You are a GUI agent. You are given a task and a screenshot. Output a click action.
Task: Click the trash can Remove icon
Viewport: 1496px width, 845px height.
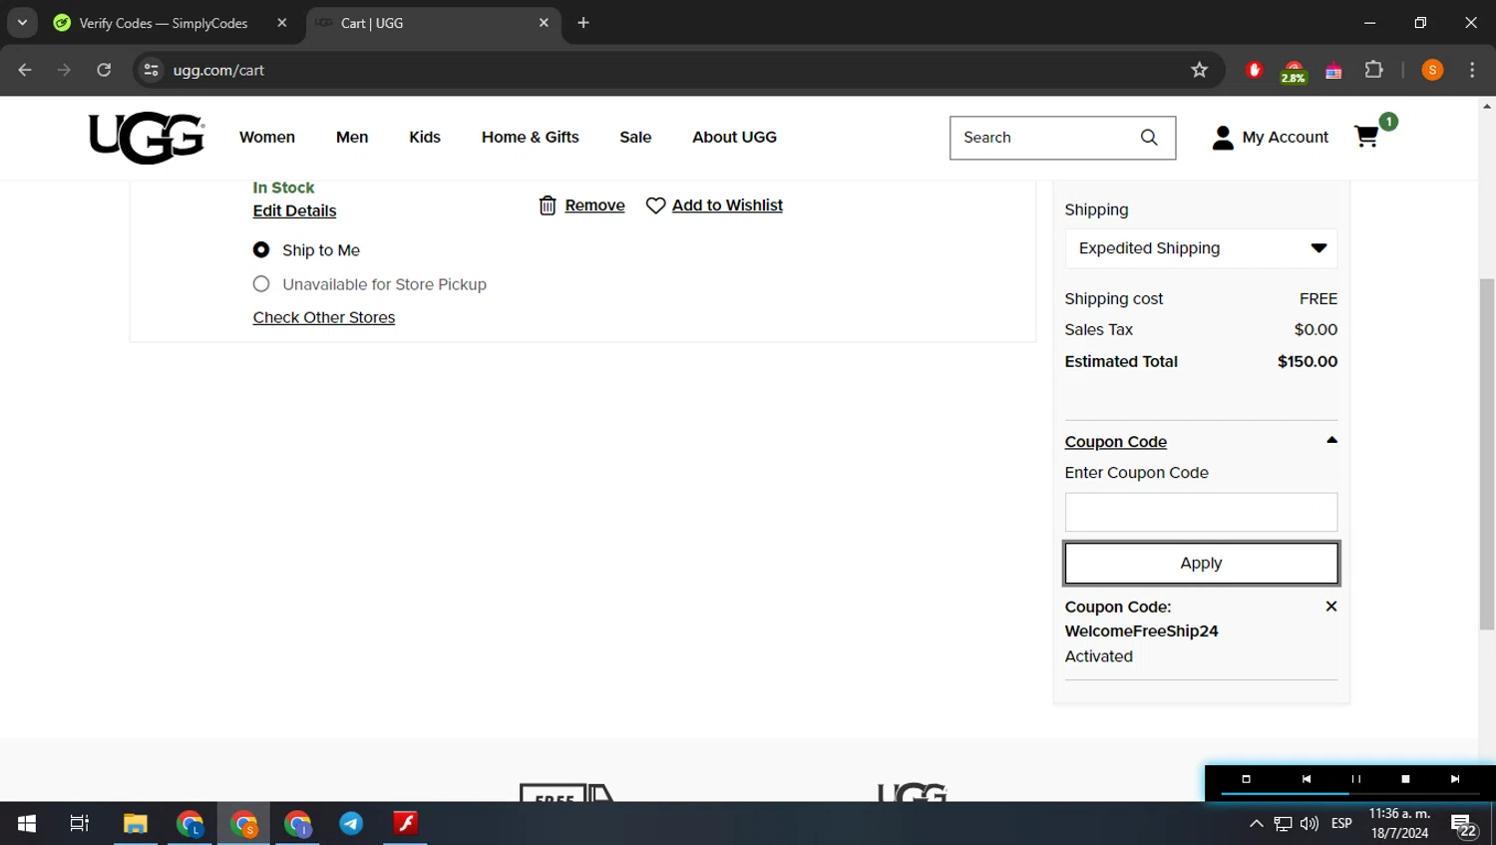tap(548, 206)
